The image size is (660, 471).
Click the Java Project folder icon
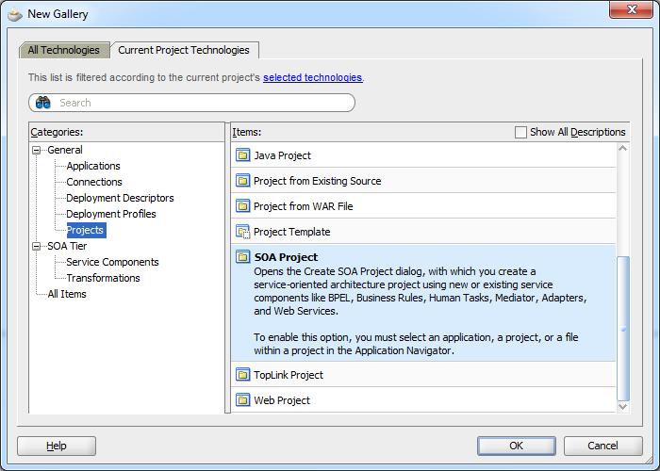pos(242,155)
